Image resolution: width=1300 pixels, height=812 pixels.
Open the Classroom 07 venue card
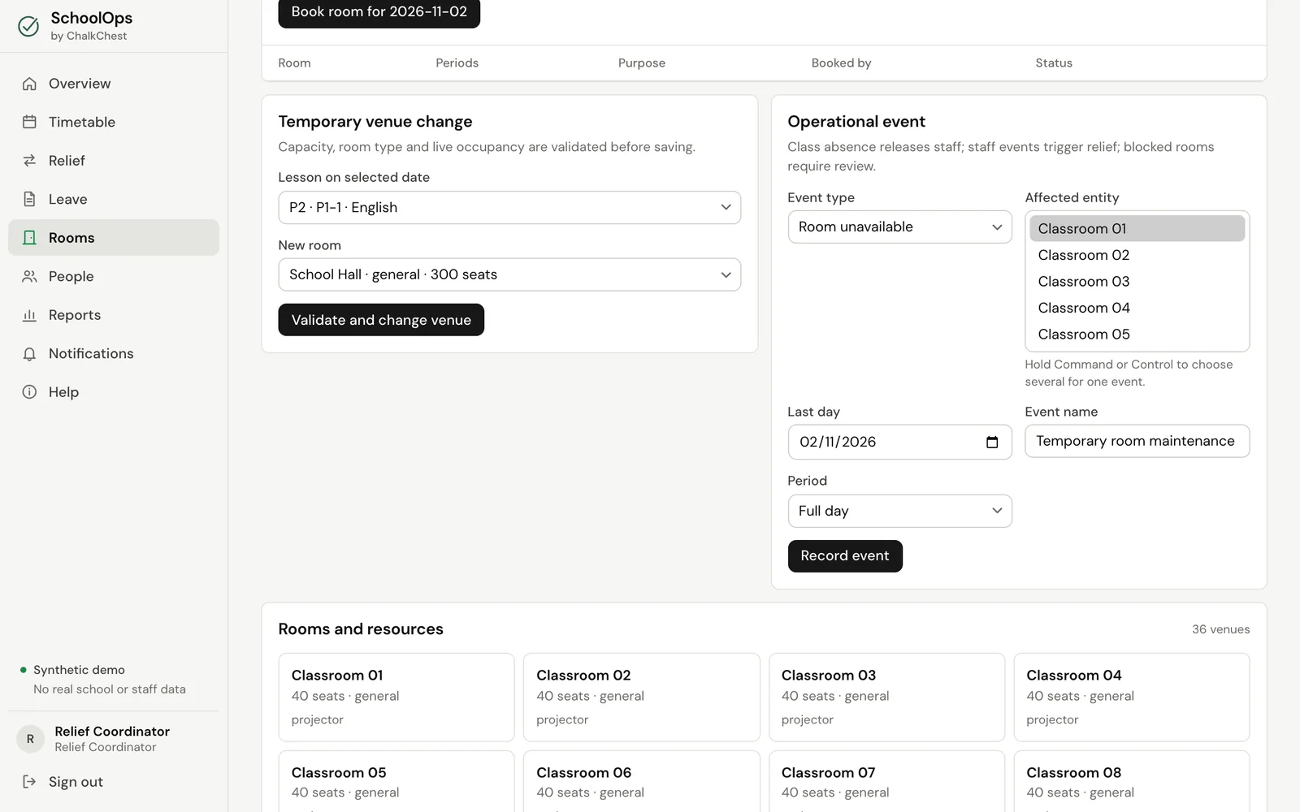pyautogui.click(x=886, y=781)
